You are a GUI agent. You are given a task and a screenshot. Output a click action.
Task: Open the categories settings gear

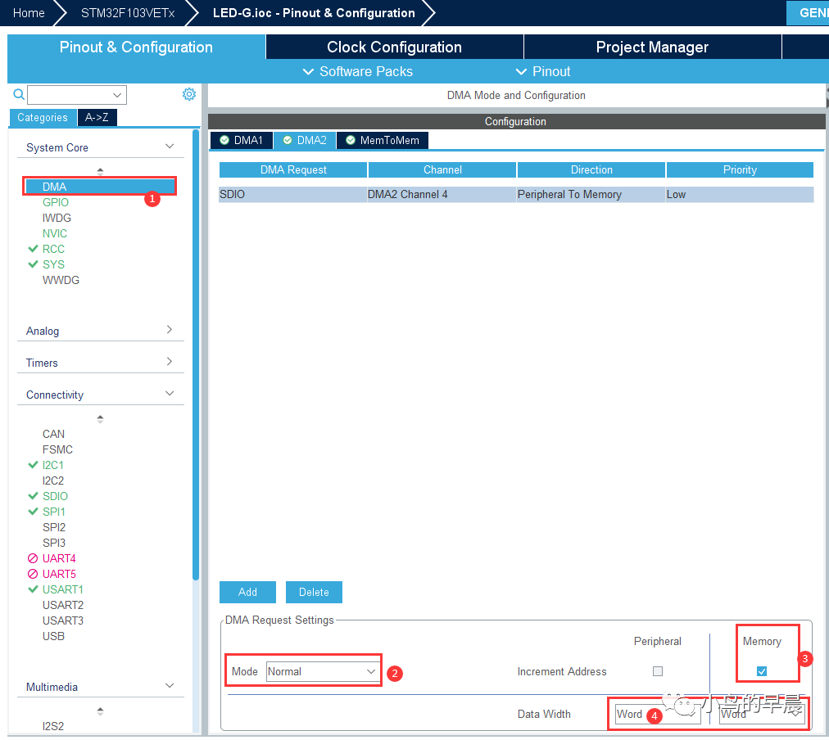pyautogui.click(x=188, y=95)
